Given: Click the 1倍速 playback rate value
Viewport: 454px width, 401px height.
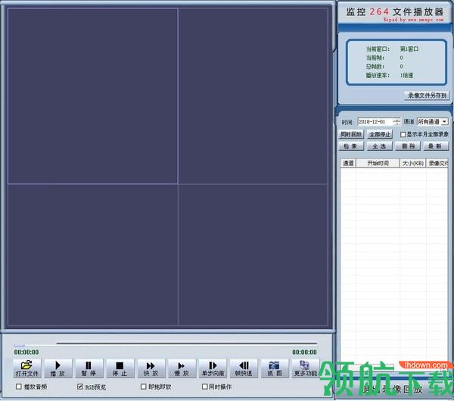Looking at the screenshot, I should [407, 76].
